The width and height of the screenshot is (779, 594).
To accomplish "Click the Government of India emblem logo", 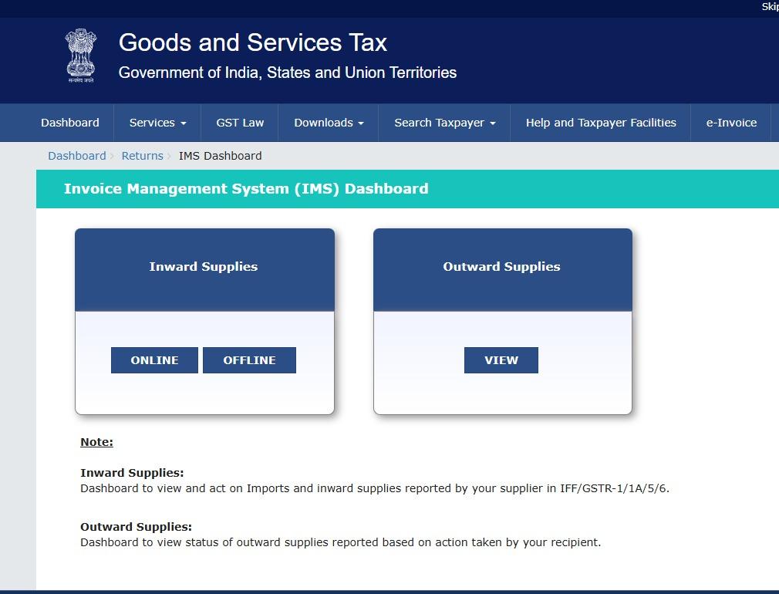I will (x=81, y=56).
